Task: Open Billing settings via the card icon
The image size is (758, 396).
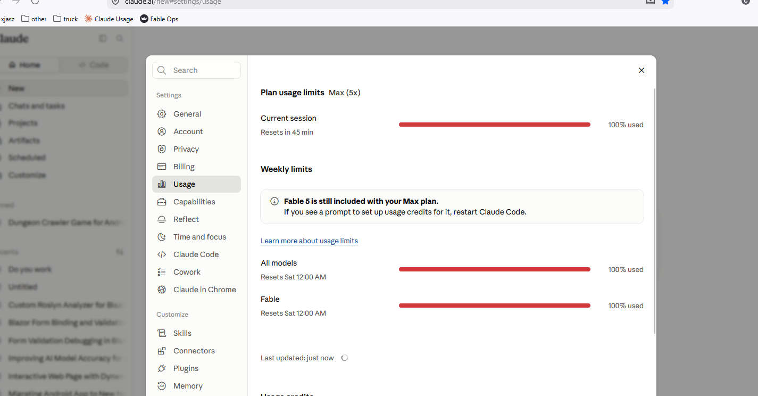Action: (162, 167)
